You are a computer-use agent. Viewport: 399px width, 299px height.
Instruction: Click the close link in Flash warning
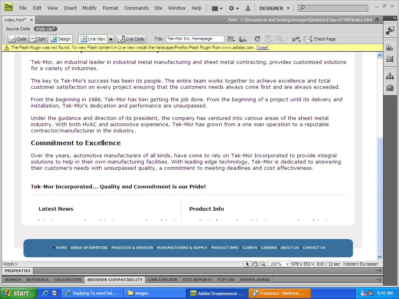(x=262, y=47)
